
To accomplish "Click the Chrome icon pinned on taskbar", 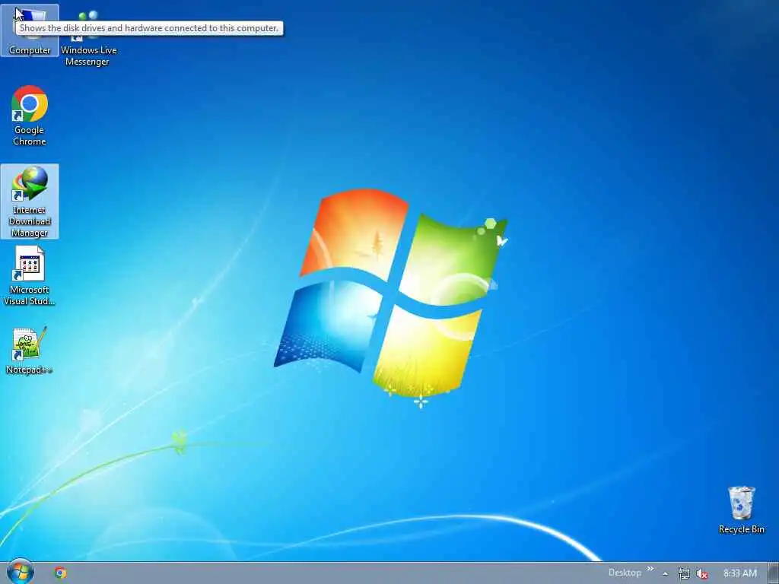I will (61, 573).
